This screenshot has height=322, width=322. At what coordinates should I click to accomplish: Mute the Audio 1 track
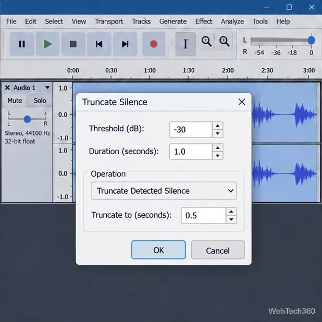[15, 101]
